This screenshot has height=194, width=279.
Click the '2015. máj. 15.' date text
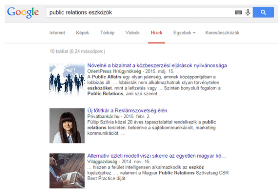[x=160, y=71]
